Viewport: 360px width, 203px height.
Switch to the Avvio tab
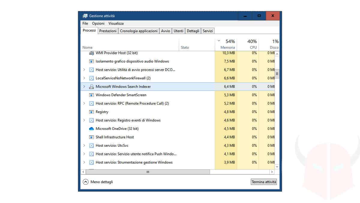[166, 31]
